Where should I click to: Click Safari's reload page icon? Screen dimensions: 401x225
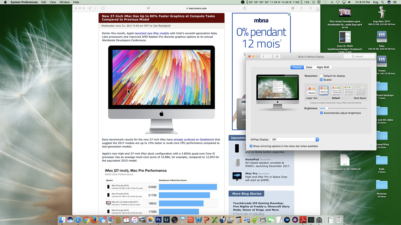coord(244,8)
